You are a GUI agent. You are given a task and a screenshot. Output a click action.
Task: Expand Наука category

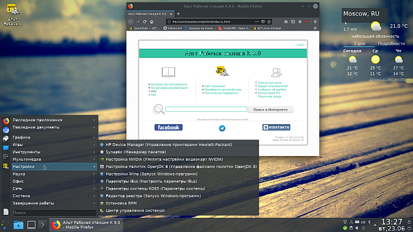[x=54, y=174]
